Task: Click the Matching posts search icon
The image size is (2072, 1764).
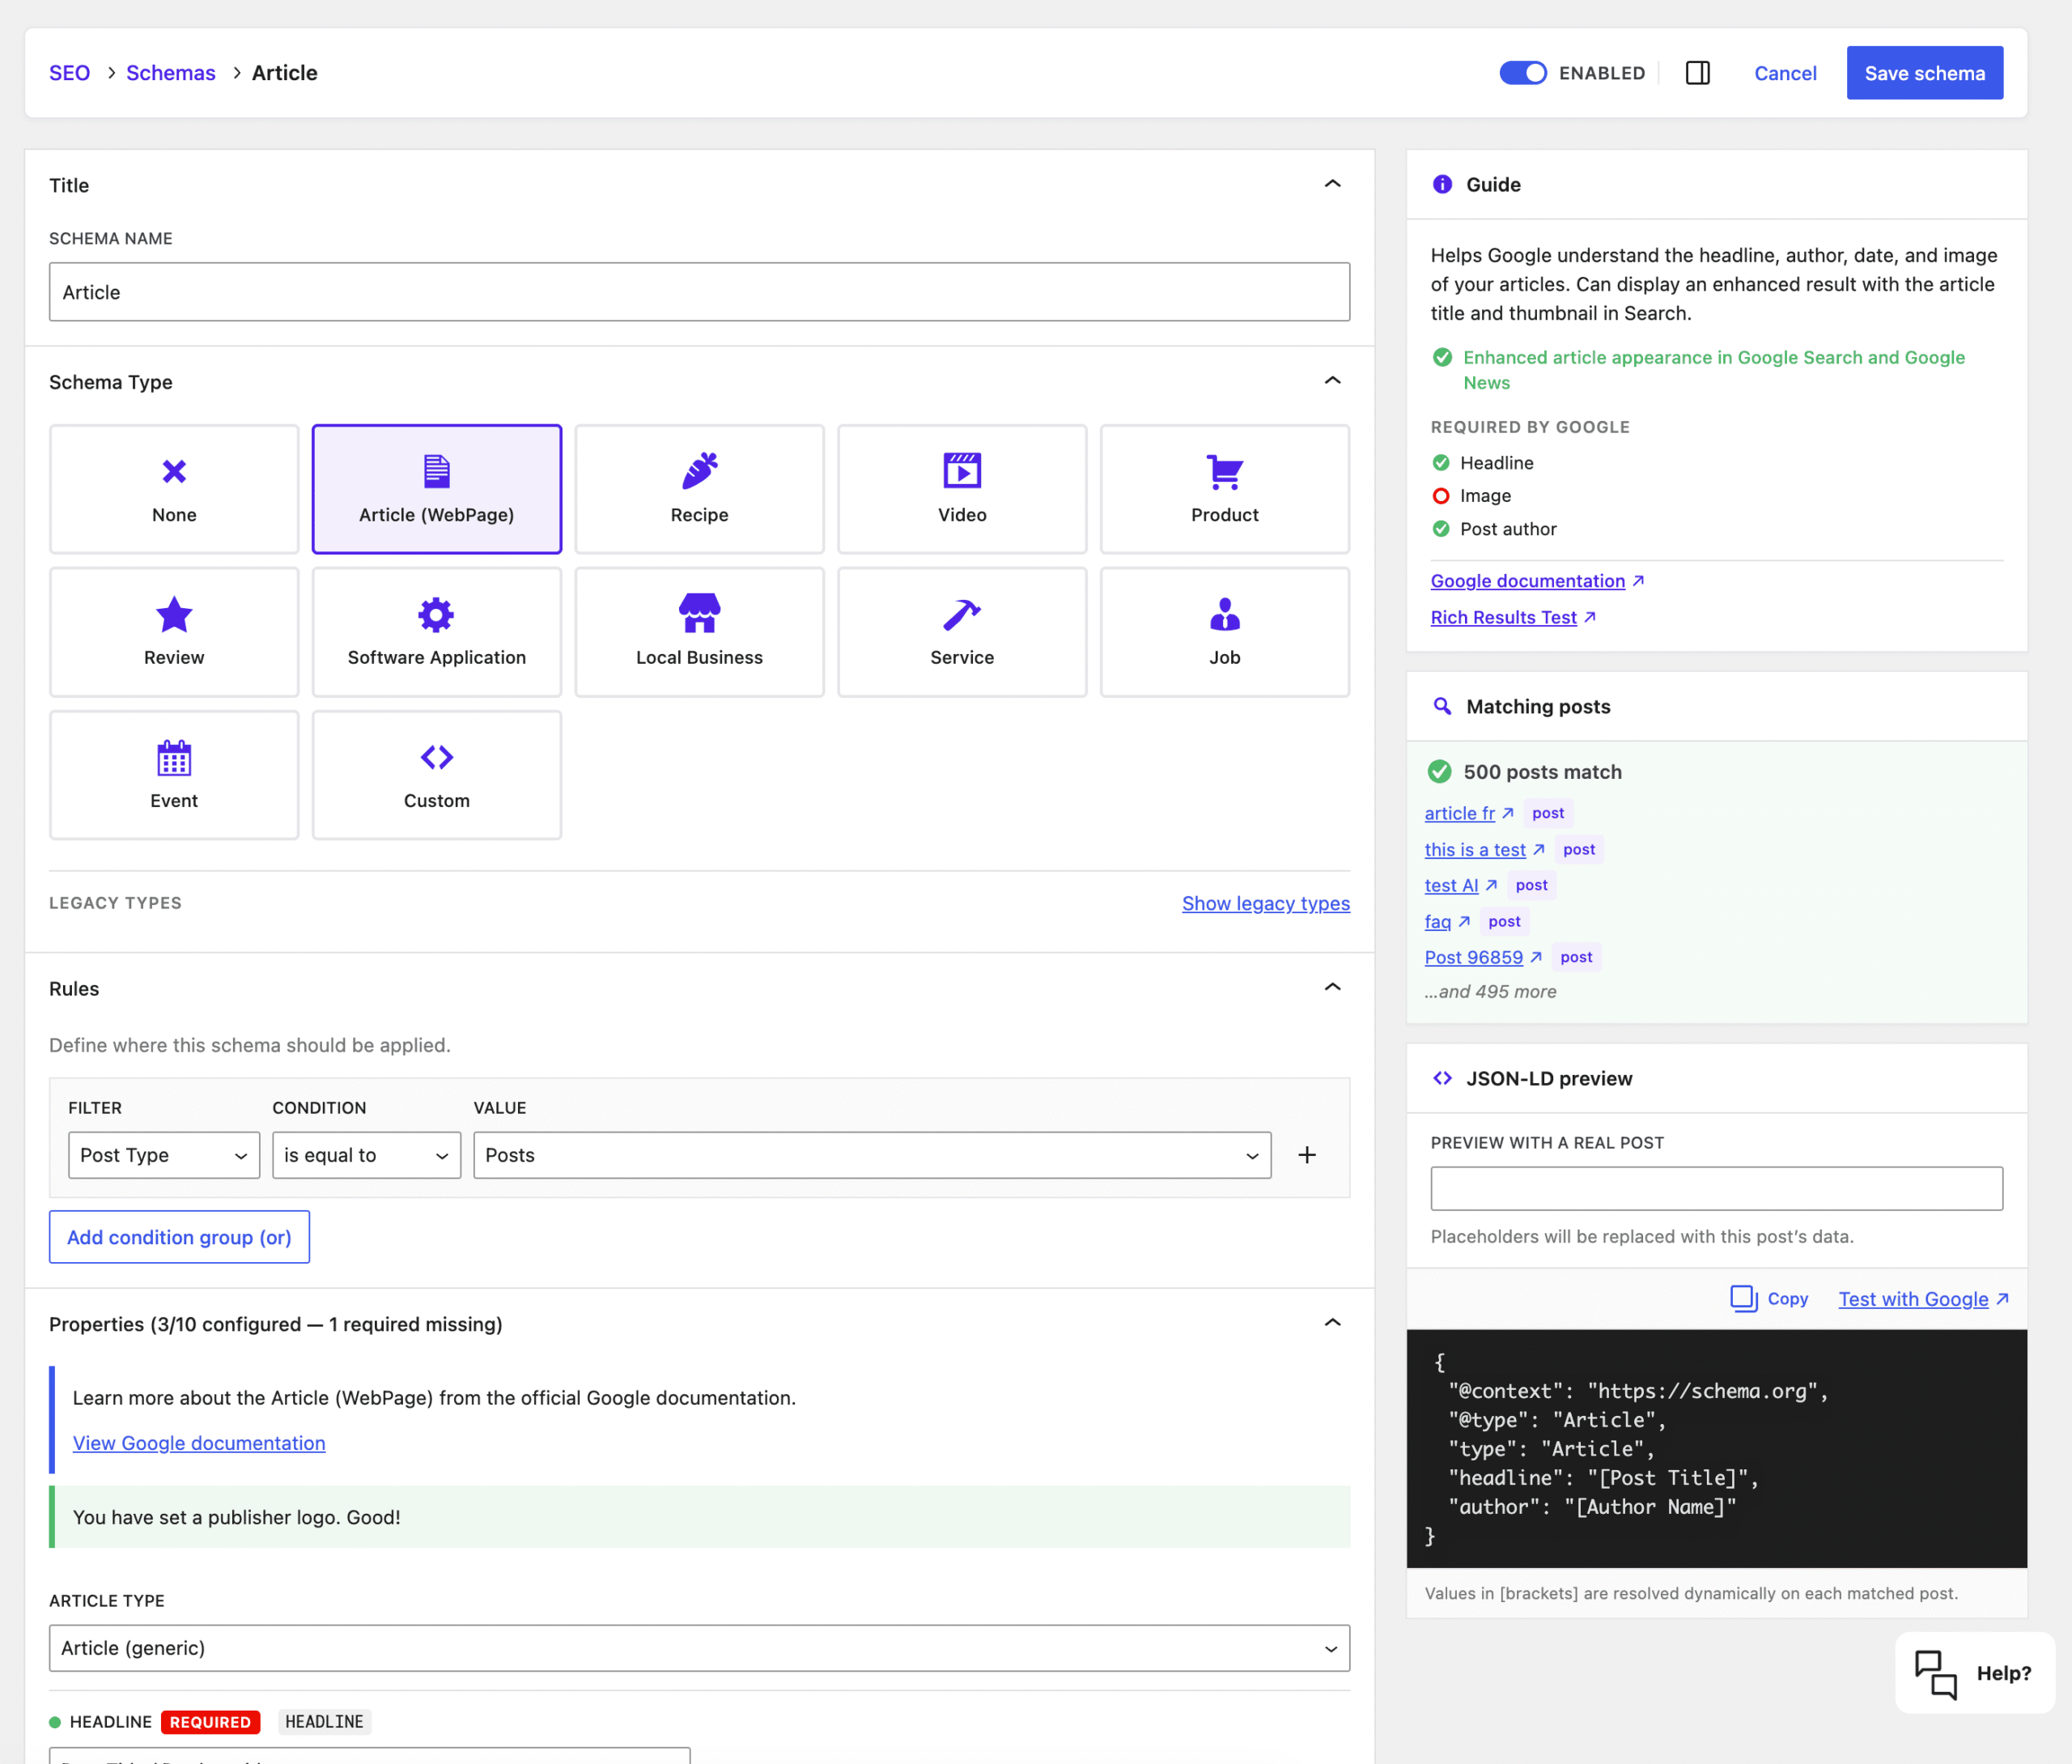Action: 1441,706
